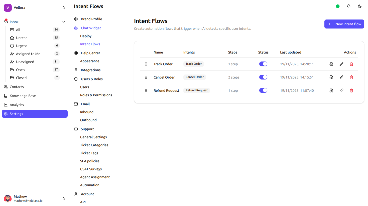This screenshot has height=206, width=368.
Task: Switch to dark mode with the moon icon
Action: 360,6
